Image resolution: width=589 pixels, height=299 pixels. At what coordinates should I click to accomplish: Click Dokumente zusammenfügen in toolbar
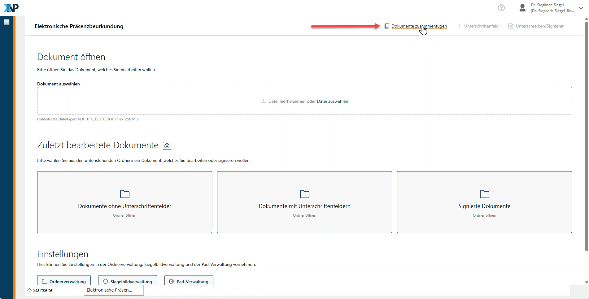coord(419,26)
